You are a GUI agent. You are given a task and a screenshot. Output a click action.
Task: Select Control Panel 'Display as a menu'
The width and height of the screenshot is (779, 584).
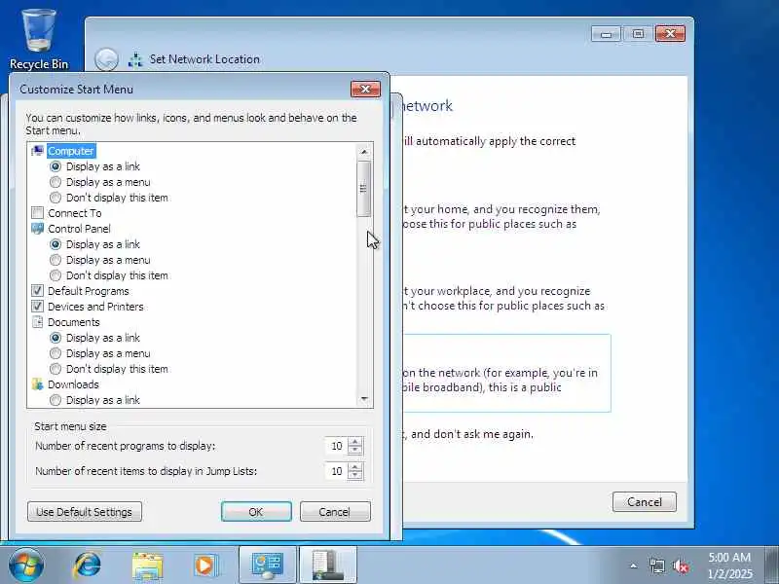pyautogui.click(x=56, y=260)
